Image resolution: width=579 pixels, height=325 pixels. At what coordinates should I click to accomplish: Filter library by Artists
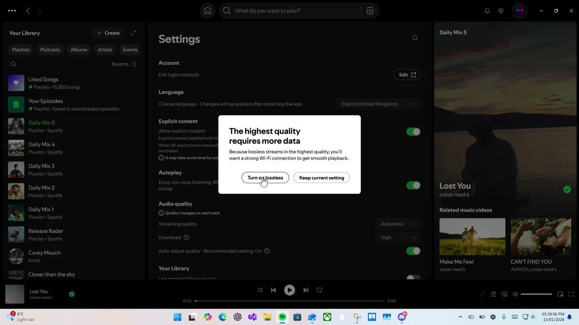coord(105,50)
